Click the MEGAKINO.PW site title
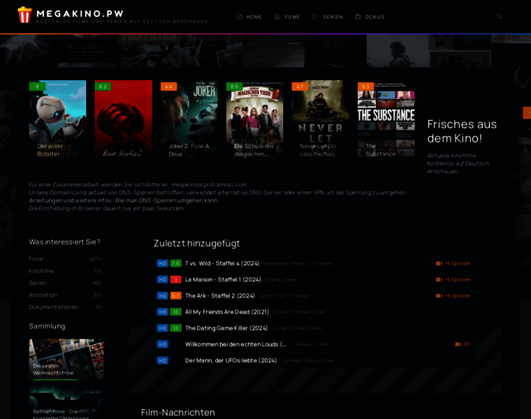531x419 pixels. pyautogui.click(x=80, y=13)
